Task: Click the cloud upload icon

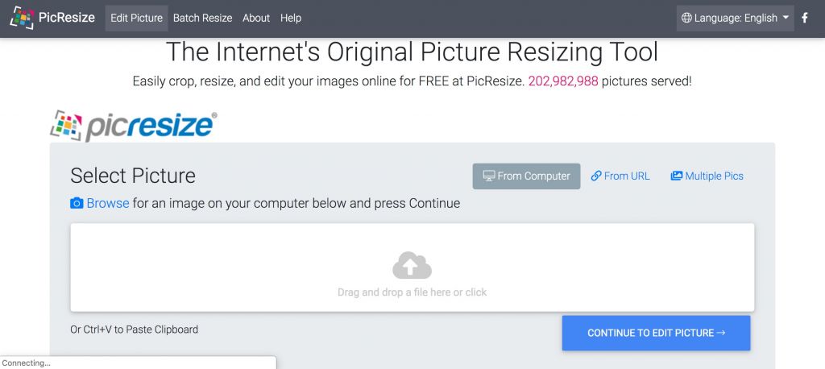Action: tap(412, 266)
